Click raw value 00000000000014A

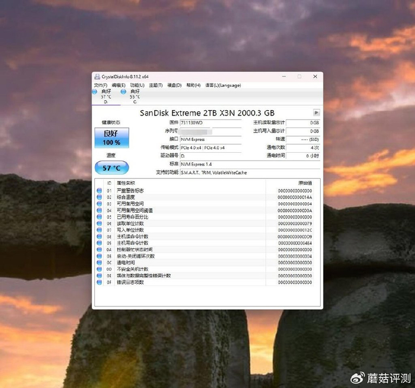tap(295, 197)
